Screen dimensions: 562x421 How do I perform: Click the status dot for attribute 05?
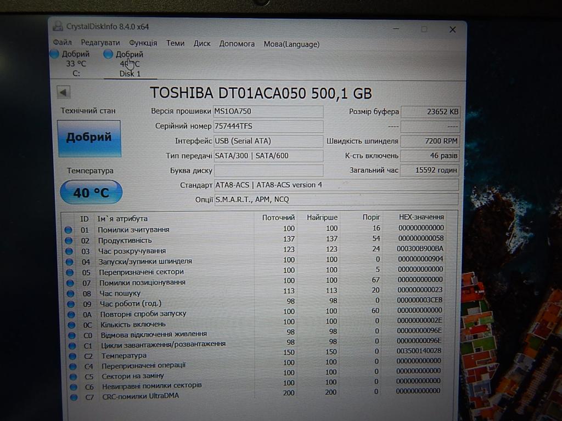point(70,272)
